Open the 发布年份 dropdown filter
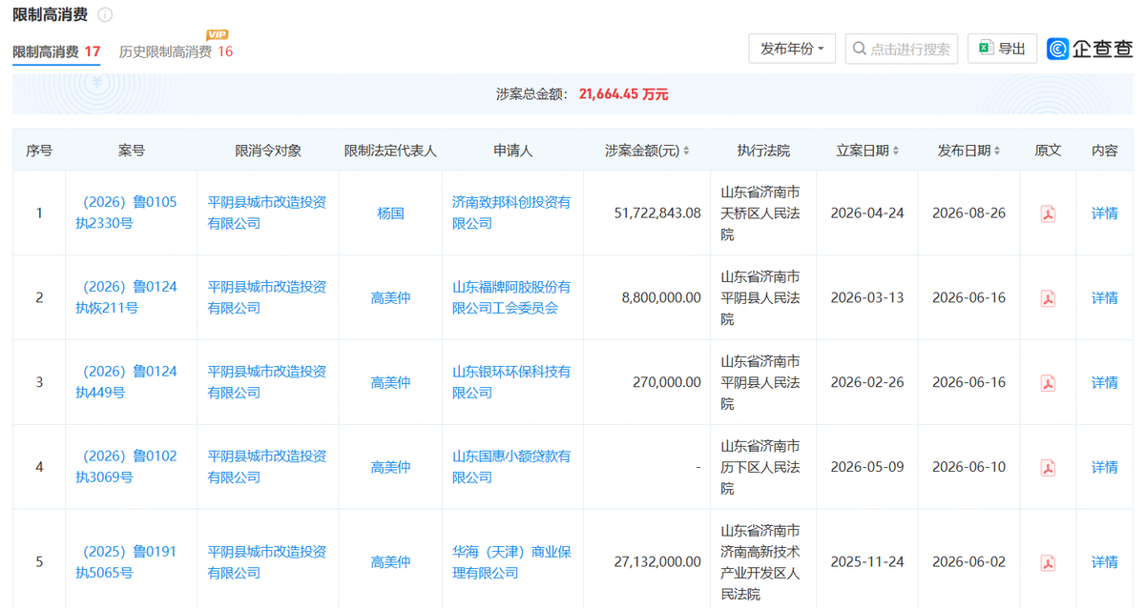 [793, 49]
